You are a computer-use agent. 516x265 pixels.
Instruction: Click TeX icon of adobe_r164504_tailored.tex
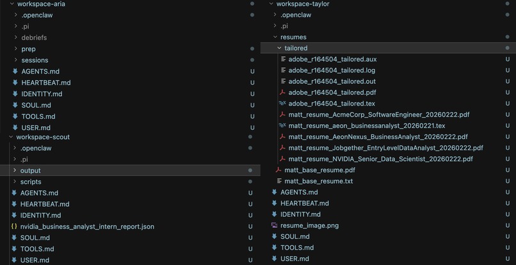tap(282, 103)
